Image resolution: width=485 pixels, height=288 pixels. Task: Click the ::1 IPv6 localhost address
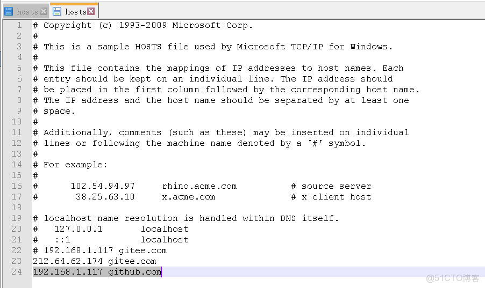62,240
